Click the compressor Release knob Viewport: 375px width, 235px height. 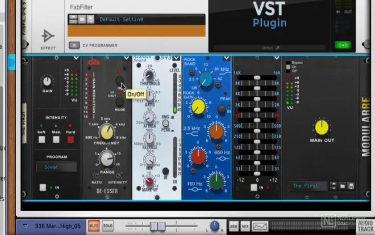click(x=149, y=138)
